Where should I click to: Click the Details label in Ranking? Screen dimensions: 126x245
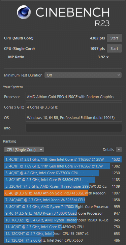pos(108,150)
